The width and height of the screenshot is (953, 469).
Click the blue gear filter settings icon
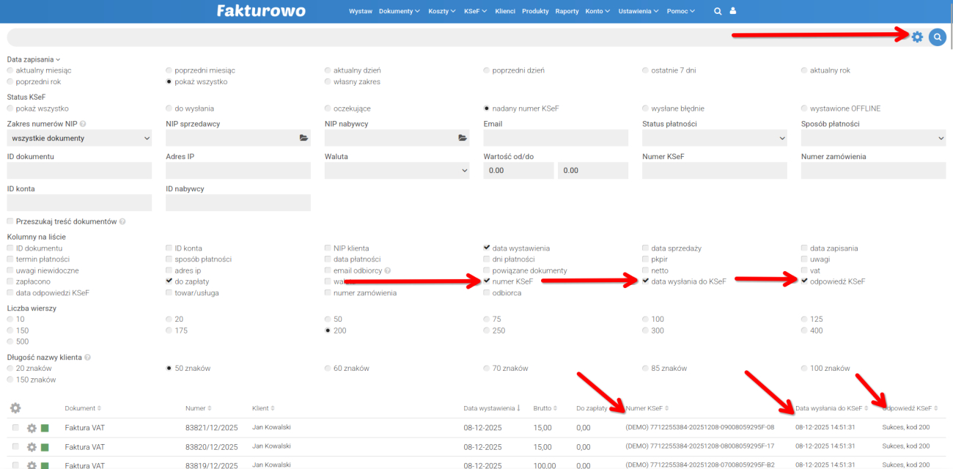click(917, 37)
